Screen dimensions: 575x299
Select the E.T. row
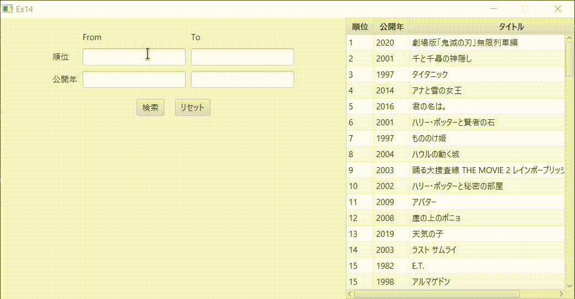(x=455, y=265)
